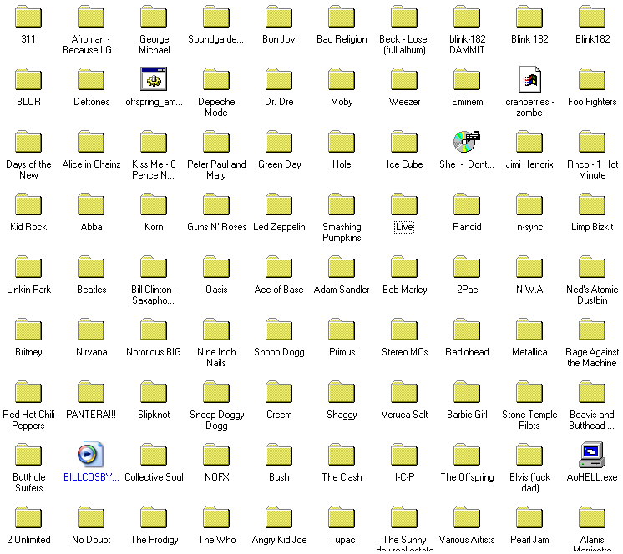This screenshot has height=554, width=623.
Task: Select the Bad Religion folder icon
Action: [x=342, y=17]
